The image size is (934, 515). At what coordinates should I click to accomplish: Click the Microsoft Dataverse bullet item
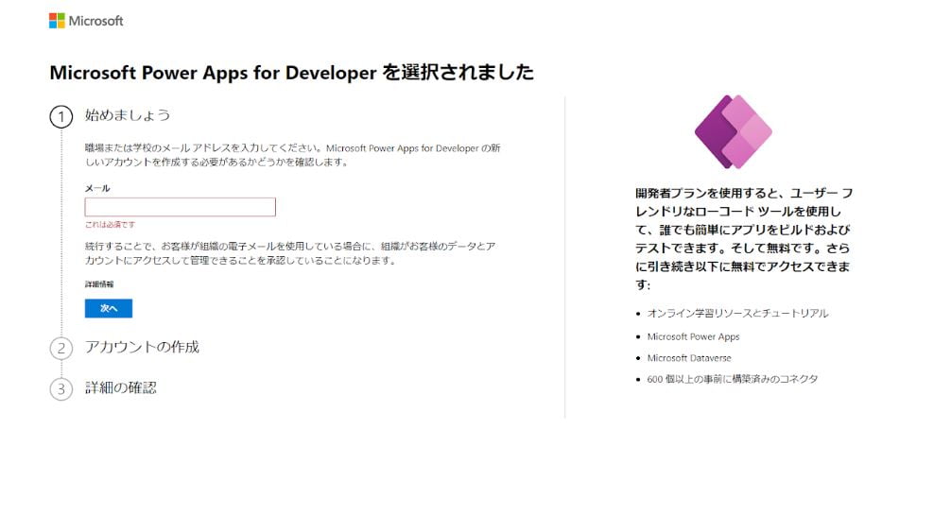(x=689, y=358)
